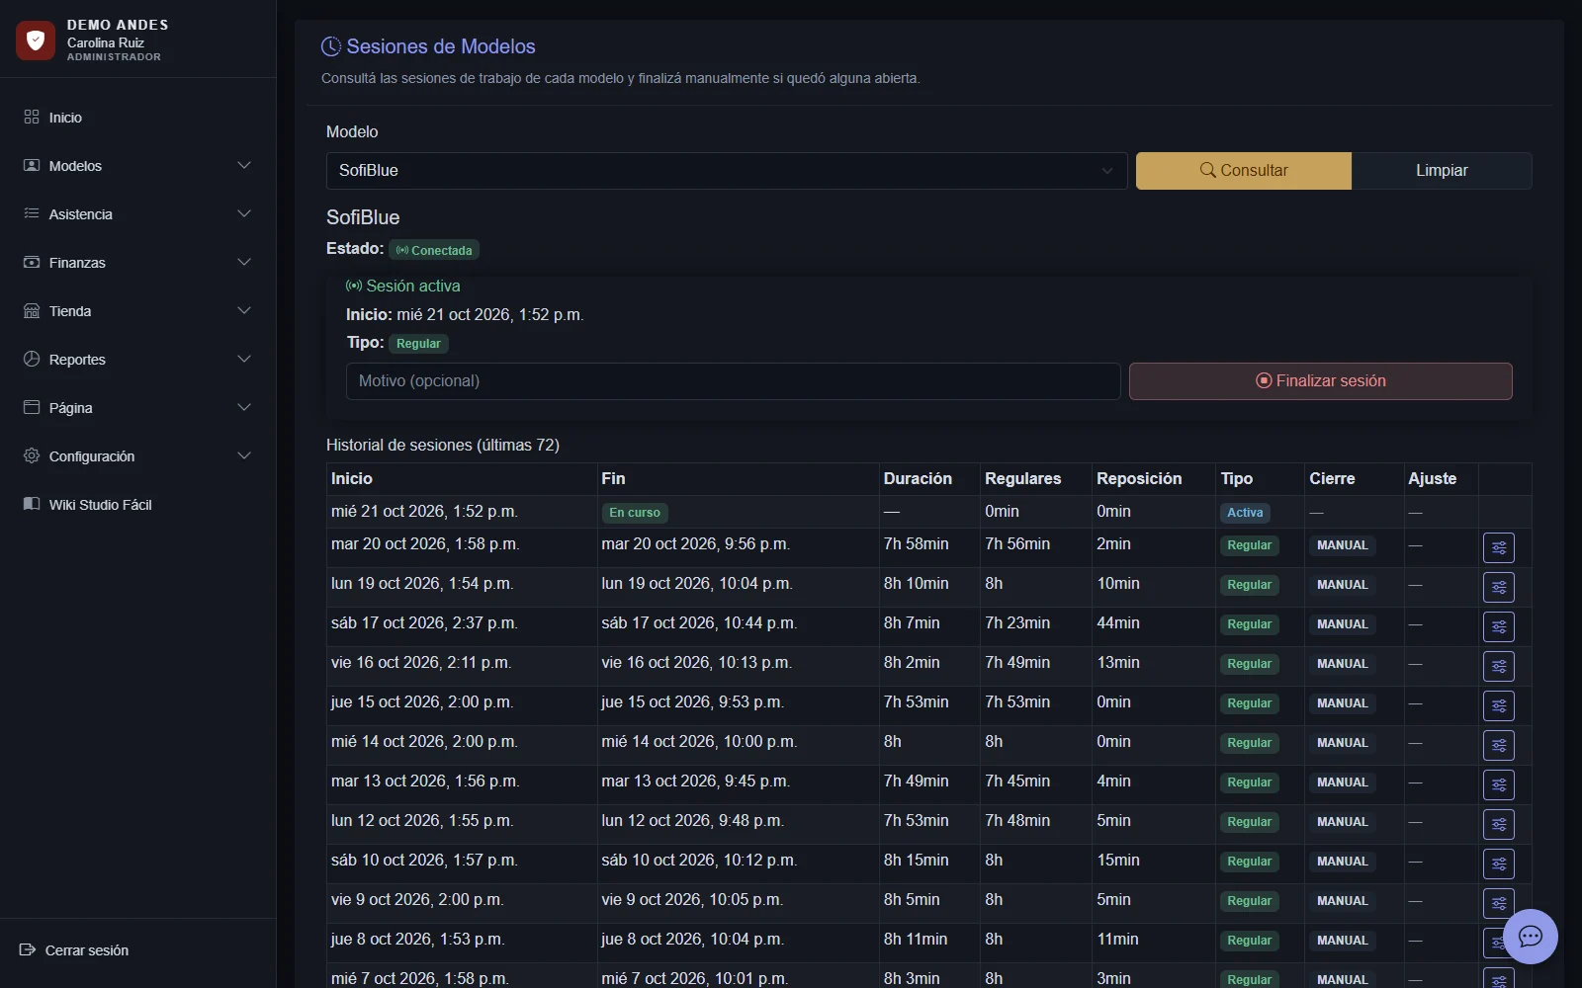Click the Limpiar button

[1442, 170]
